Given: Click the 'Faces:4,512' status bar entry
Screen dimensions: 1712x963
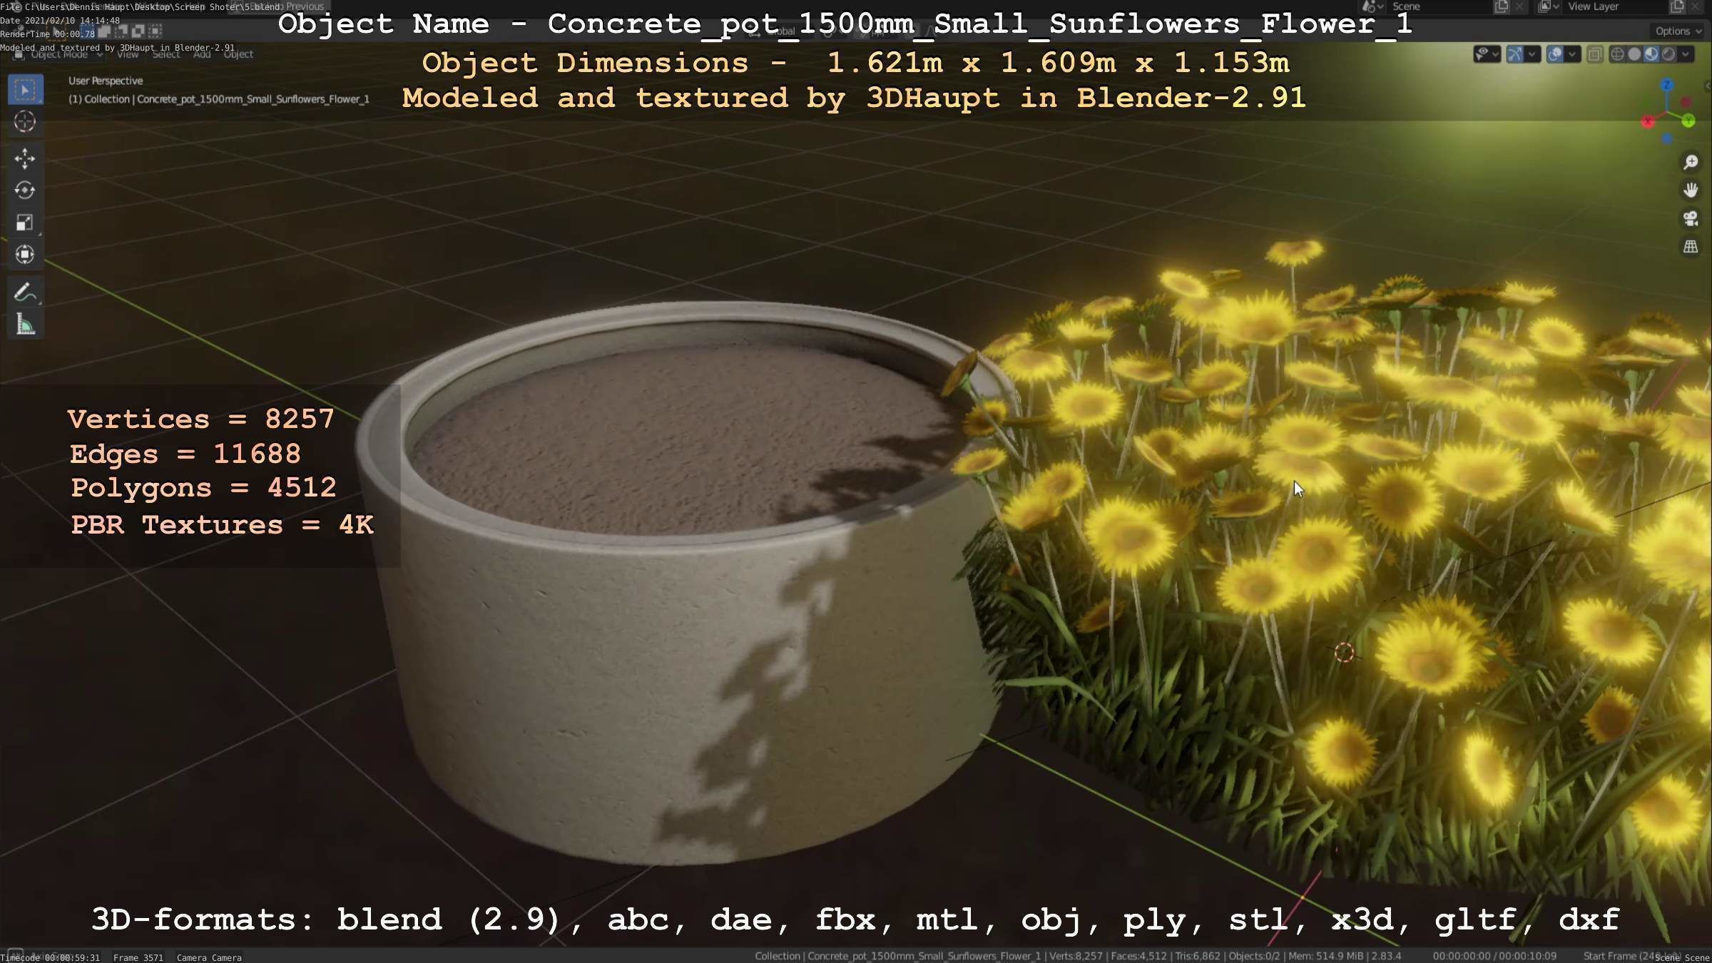Looking at the screenshot, I should click(x=1138, y=956).
